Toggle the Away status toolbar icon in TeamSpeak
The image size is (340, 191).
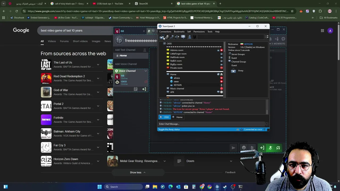[161, 37]
